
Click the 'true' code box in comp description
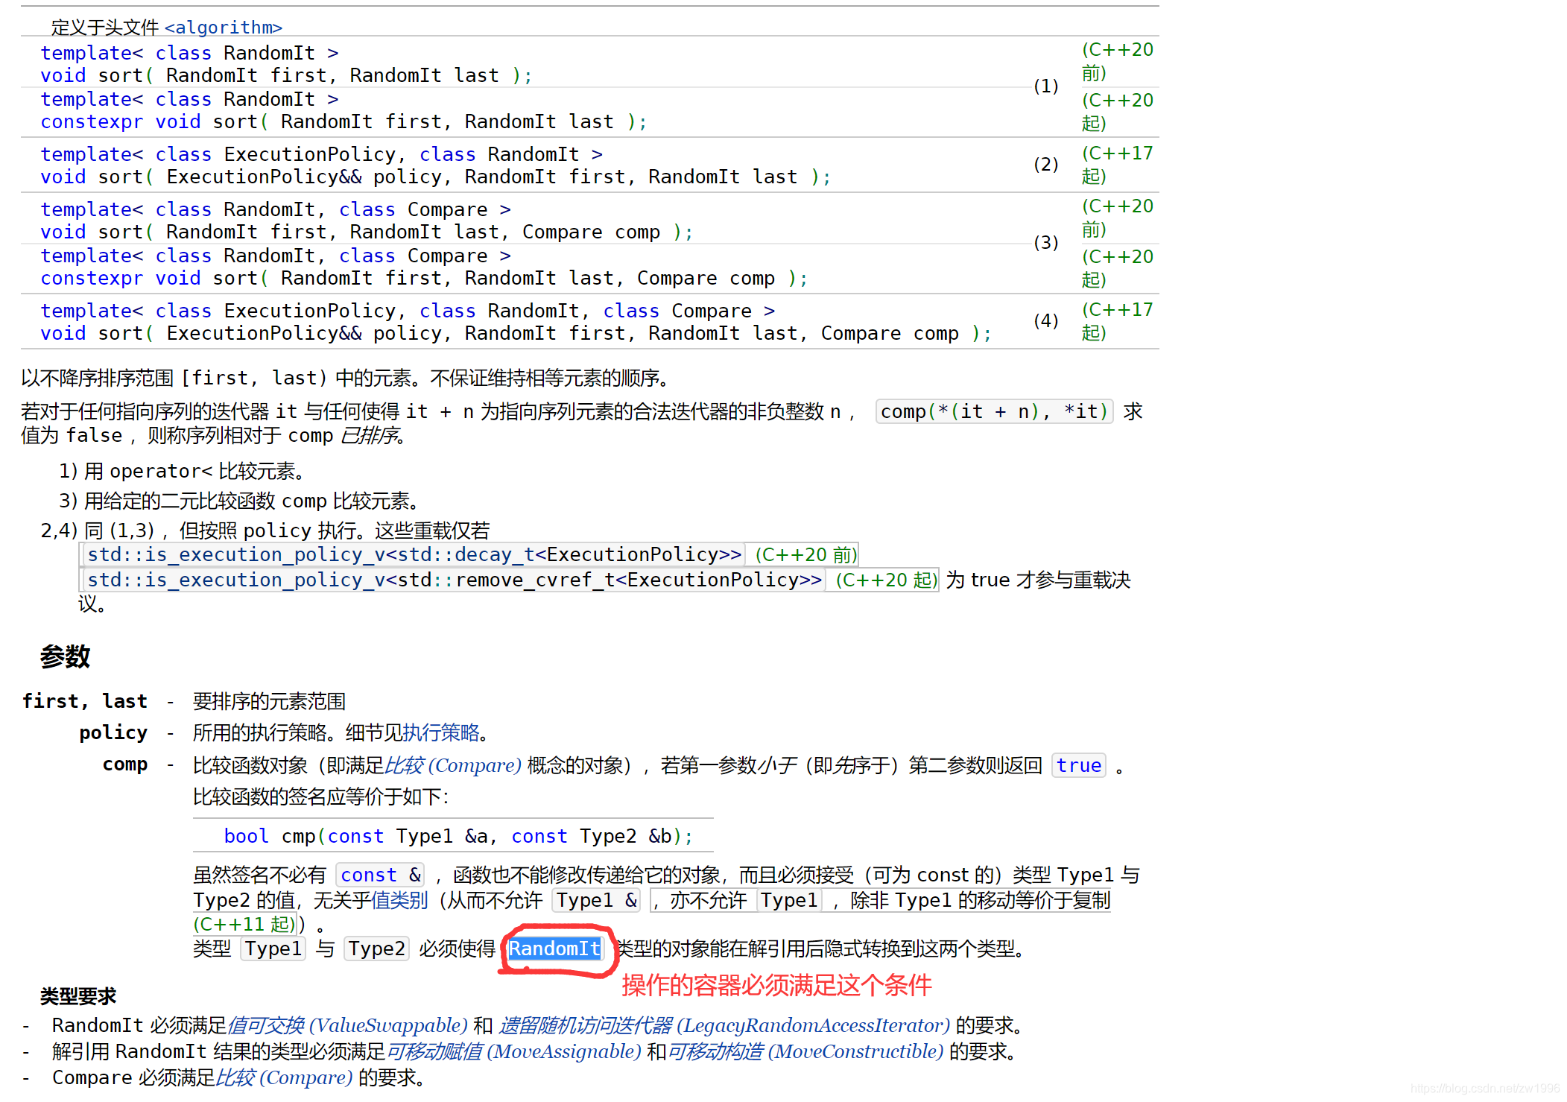1078,765
